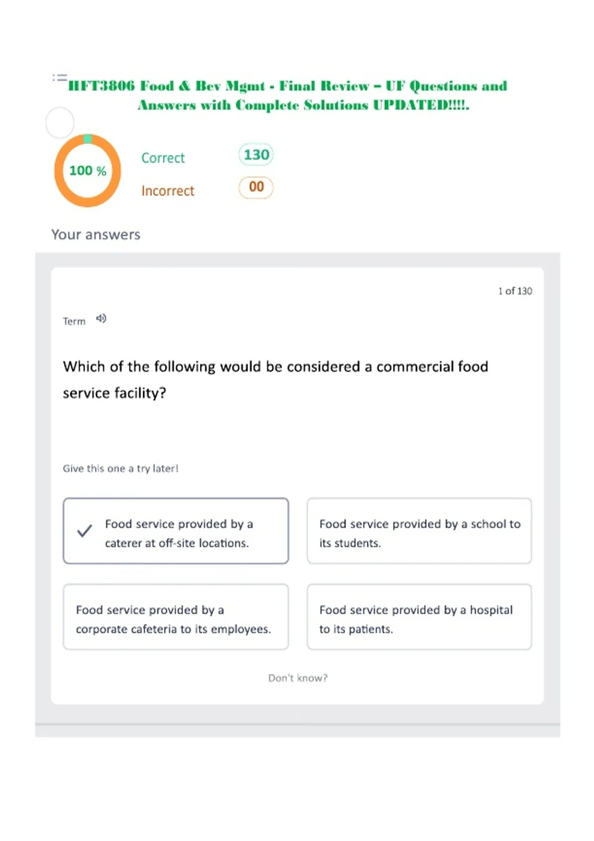Click the "1 of 130" question counter

click(515, 291)
